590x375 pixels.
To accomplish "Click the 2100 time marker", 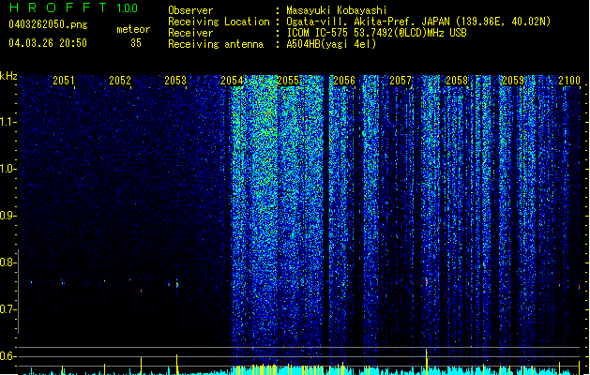I will pyautogui.click(x=569, y=80).
